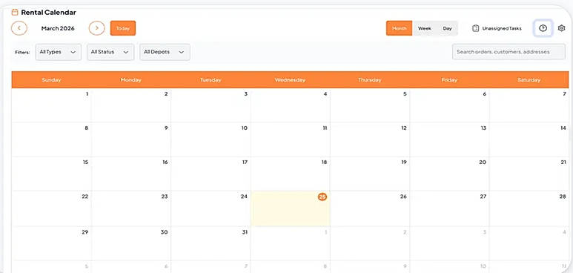Switch to Month view
The height and width of the screenshot is (273, 573).
[x=399, y=28]
